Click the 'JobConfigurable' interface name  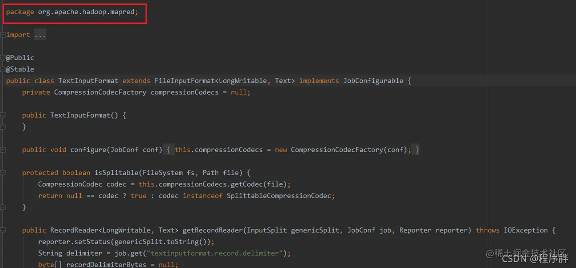pyautogui.click(x=373, y=80)
